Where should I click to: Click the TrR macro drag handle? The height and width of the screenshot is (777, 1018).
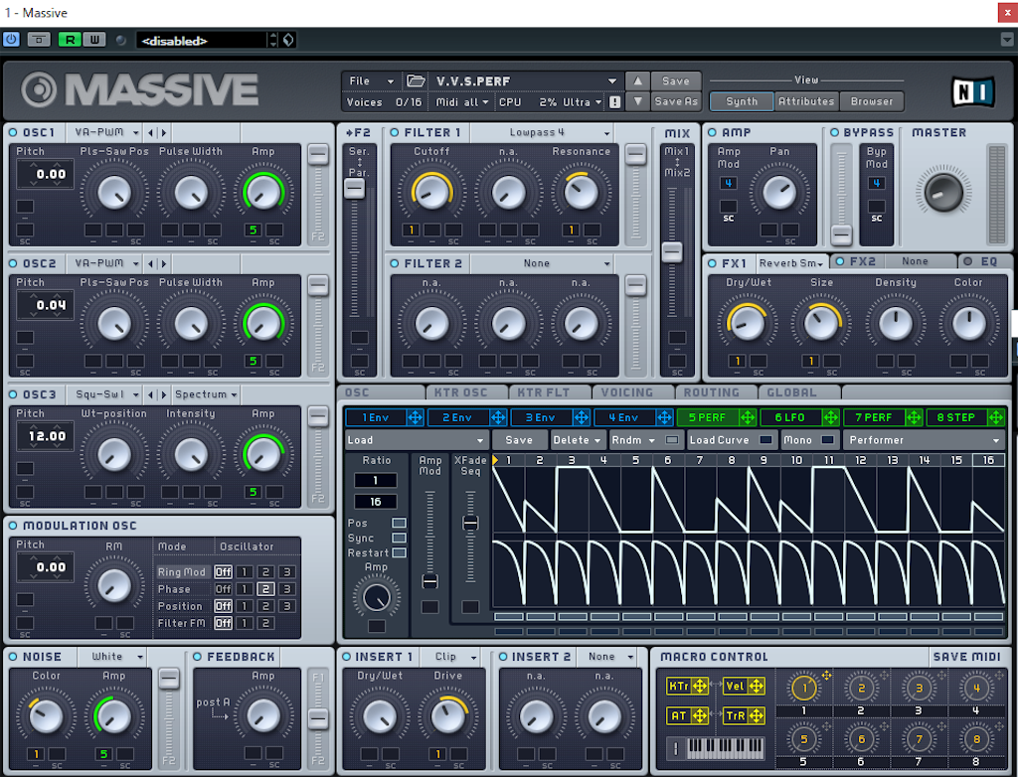coord(757,715)
